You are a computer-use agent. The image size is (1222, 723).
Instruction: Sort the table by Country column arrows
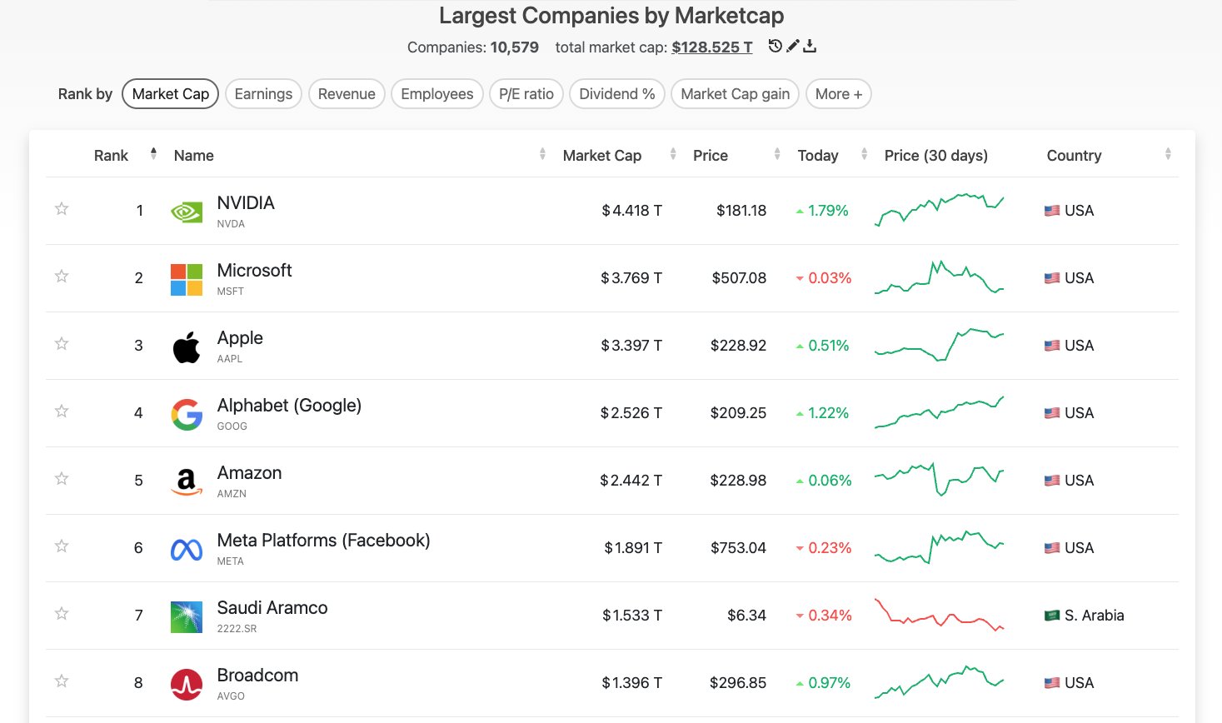[1168, 155]
